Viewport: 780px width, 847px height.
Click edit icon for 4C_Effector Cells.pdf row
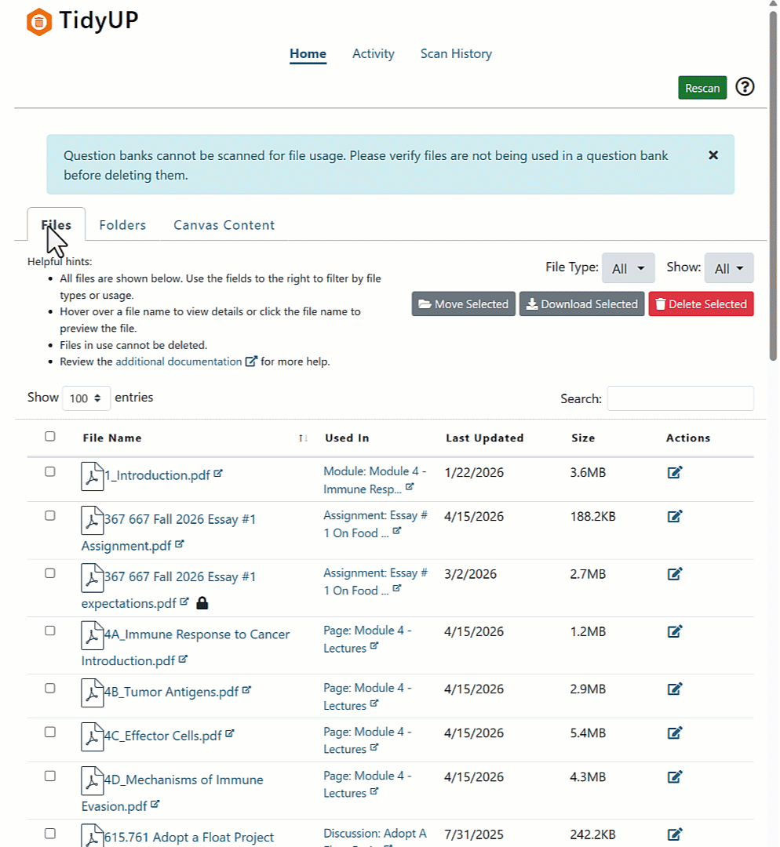(x=675, y=732)
